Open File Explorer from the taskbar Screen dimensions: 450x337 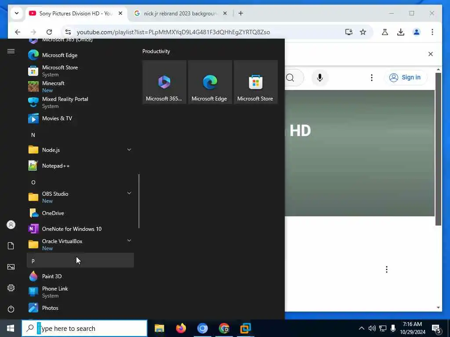[159, 328]
